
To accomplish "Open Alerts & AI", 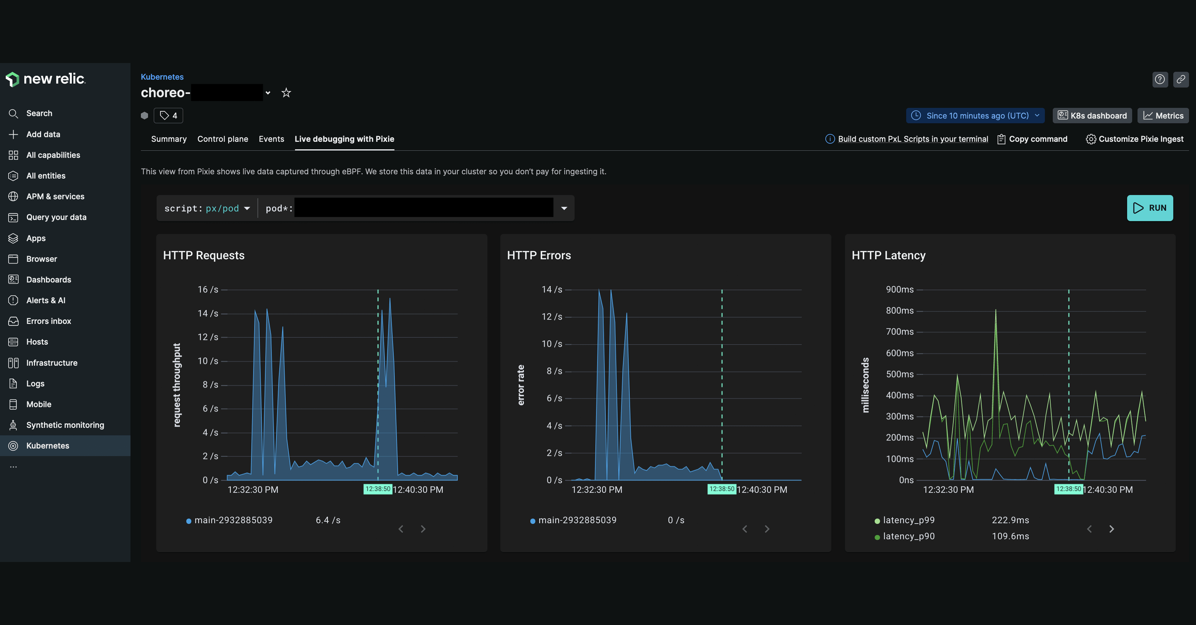I will pyautogui.click(x=46, y=300).
